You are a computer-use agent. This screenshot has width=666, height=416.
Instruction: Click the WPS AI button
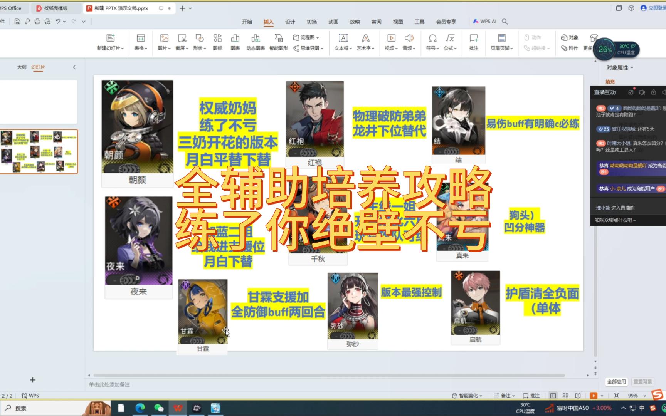coord(485,22)
